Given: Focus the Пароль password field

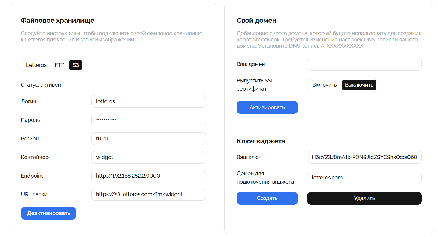Looking at the screenshot, I should click(148, 120).
